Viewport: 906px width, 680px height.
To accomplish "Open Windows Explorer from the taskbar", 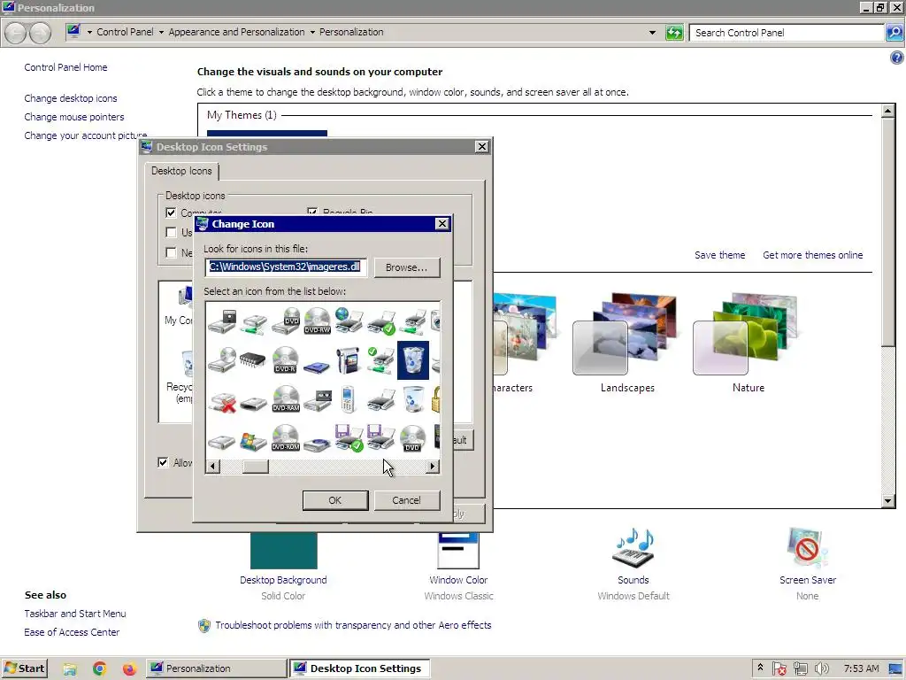I will tap(70, 668).
